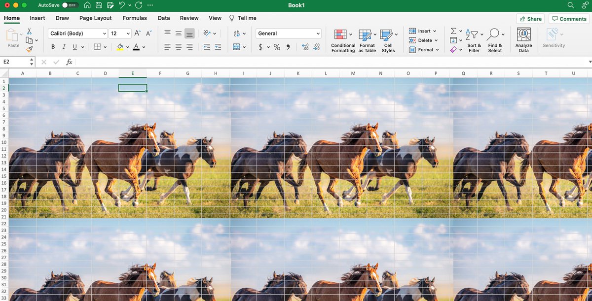This screenshot has height=301, width=592.
Task: Click the Merge & Center icon
Action: pyautogui.click(x=237, y=47)
